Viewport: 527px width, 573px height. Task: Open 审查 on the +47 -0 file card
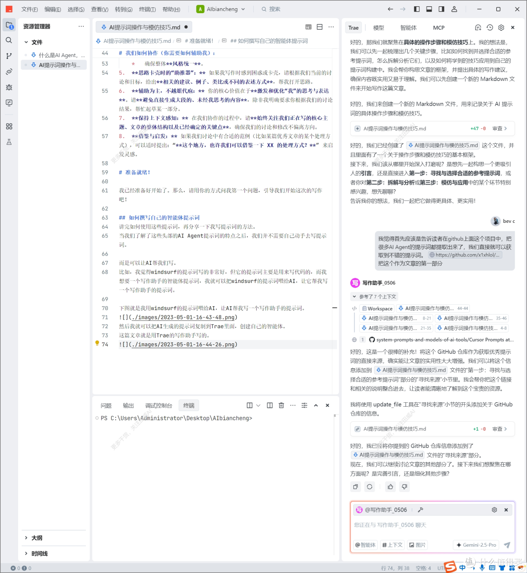(x=500, y=129)
